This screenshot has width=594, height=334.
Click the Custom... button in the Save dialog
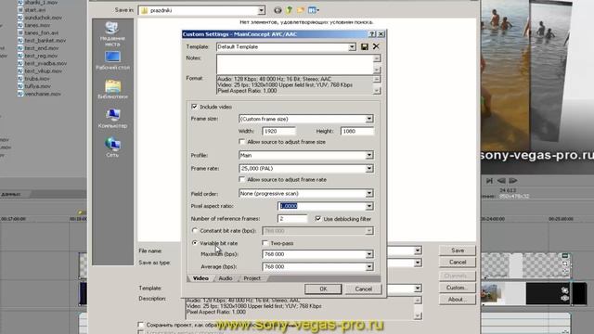458,288
